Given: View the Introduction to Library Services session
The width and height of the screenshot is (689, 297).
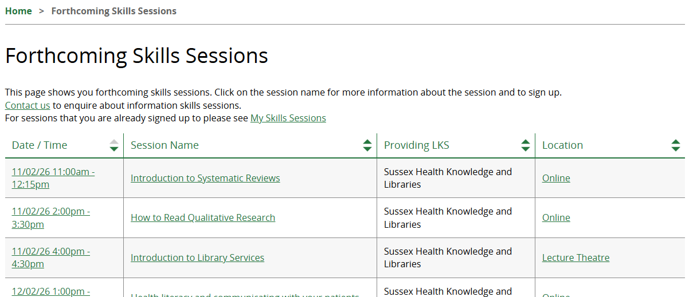Looking at the screenshot, I should pos(197,258).
